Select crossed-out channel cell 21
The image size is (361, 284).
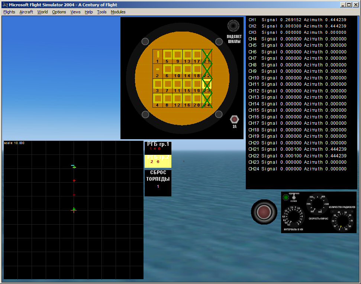pos(207,56)
